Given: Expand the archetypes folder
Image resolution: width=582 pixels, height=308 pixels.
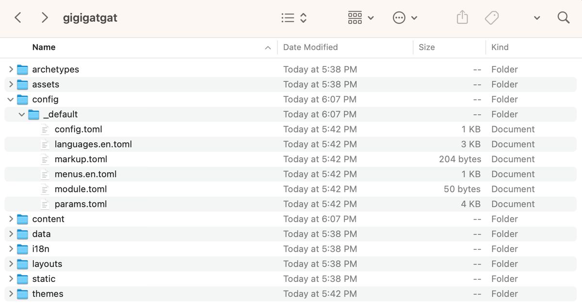Looking at the screenshot, I should pos(11,70).
